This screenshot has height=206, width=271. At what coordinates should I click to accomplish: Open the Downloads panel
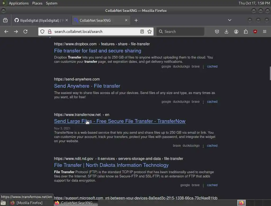(227, 32)
